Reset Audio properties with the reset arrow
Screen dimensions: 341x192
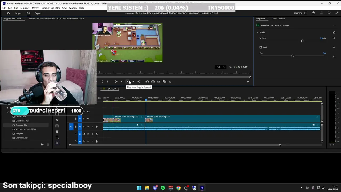334,33
